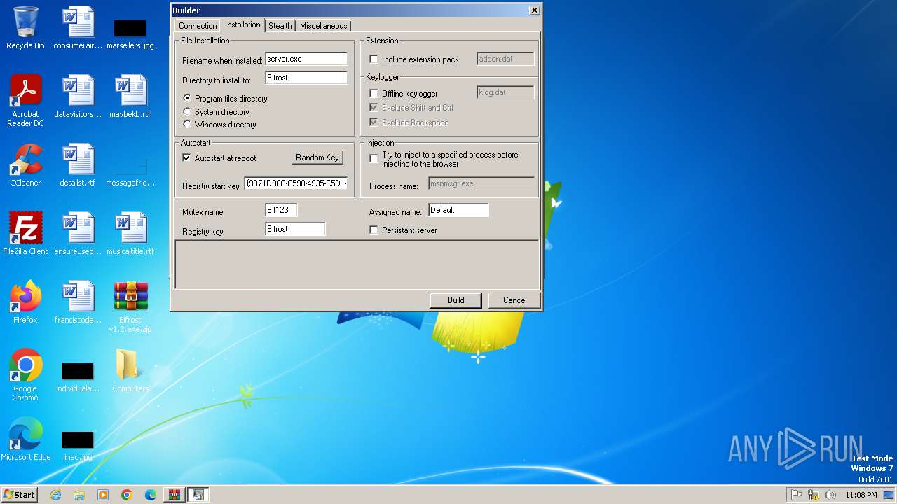Close the Builder dialog window
Viewport: 897px width, 504px height.
534,10
